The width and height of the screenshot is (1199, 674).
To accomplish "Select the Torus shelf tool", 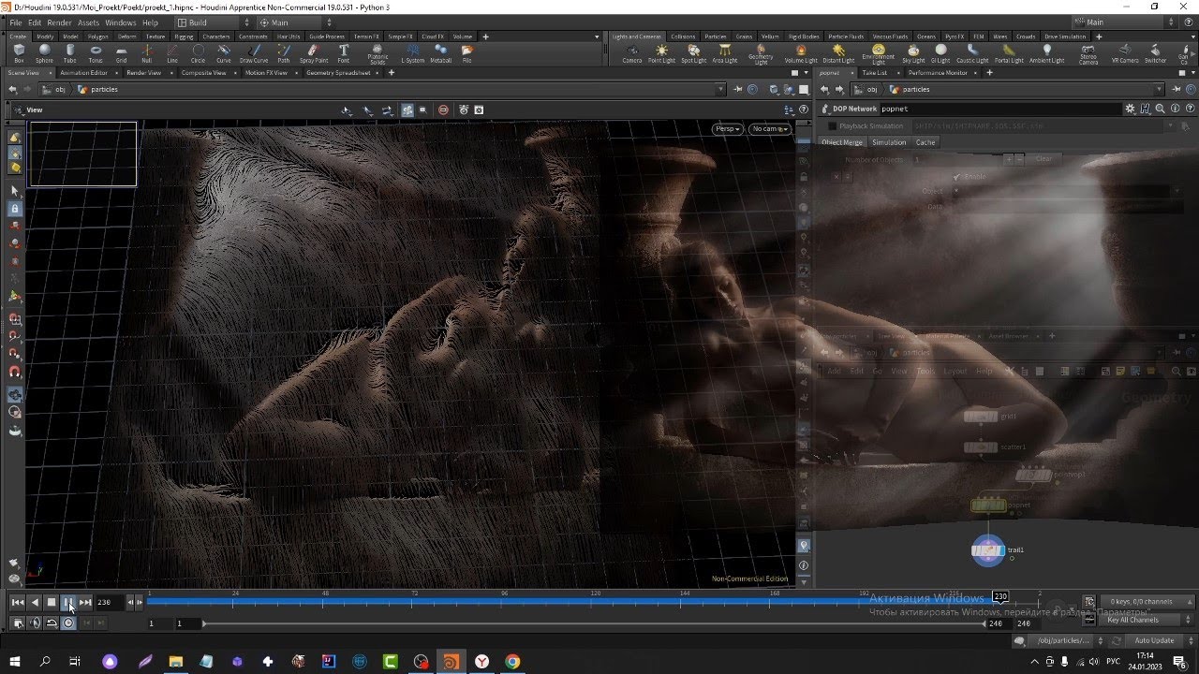I will (x=96, y=53).
